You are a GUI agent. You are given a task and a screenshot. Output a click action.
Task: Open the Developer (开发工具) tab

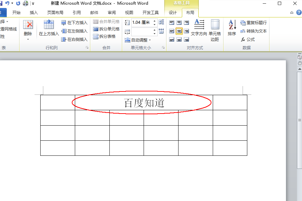[x=150, y=12]
